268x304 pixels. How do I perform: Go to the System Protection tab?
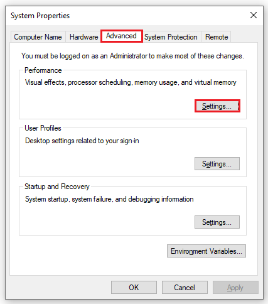(171, 37)
